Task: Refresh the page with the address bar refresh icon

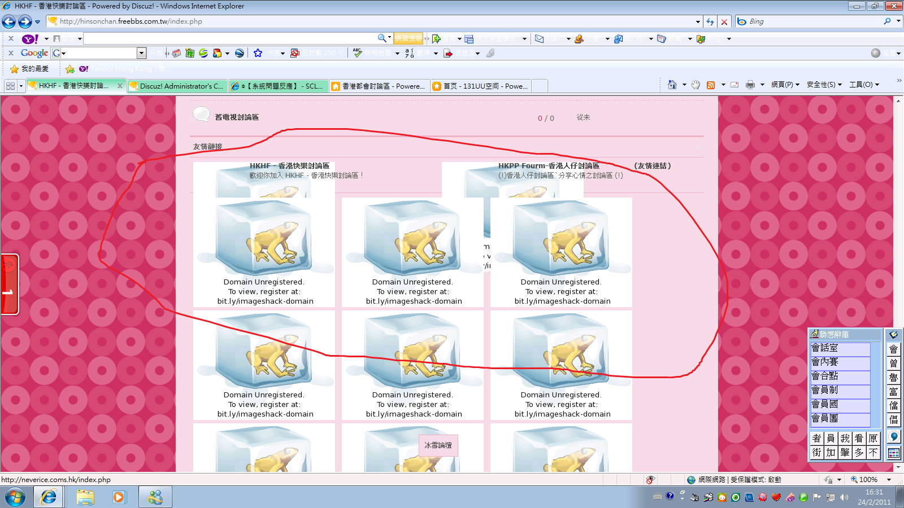Action: pos(710,21)
